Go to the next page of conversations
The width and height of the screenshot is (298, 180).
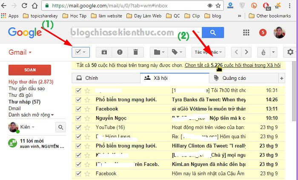(246, 52)
